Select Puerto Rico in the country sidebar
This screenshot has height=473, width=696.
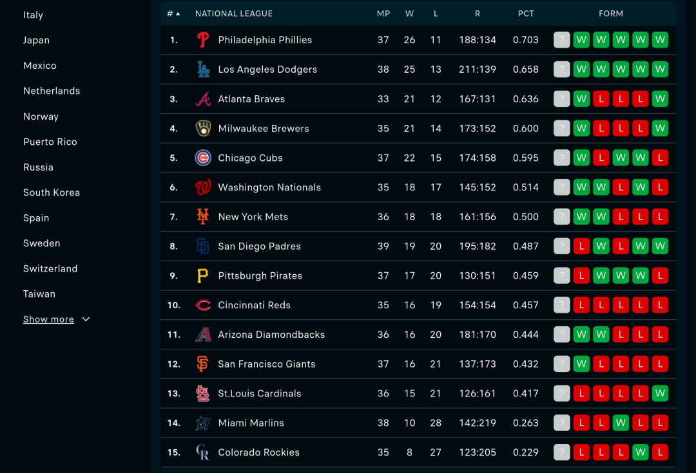(50, 142)
